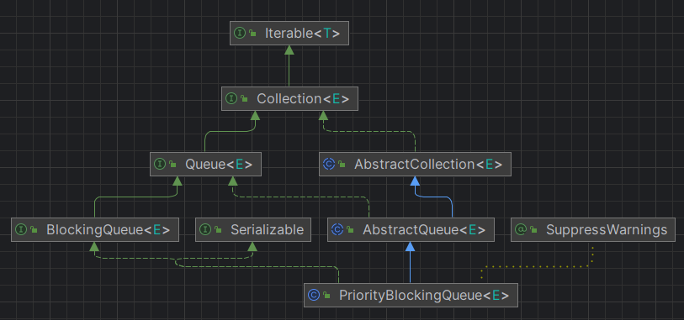Click the lock icon on PriorityBlockingQueue<E>

point(326,296)
